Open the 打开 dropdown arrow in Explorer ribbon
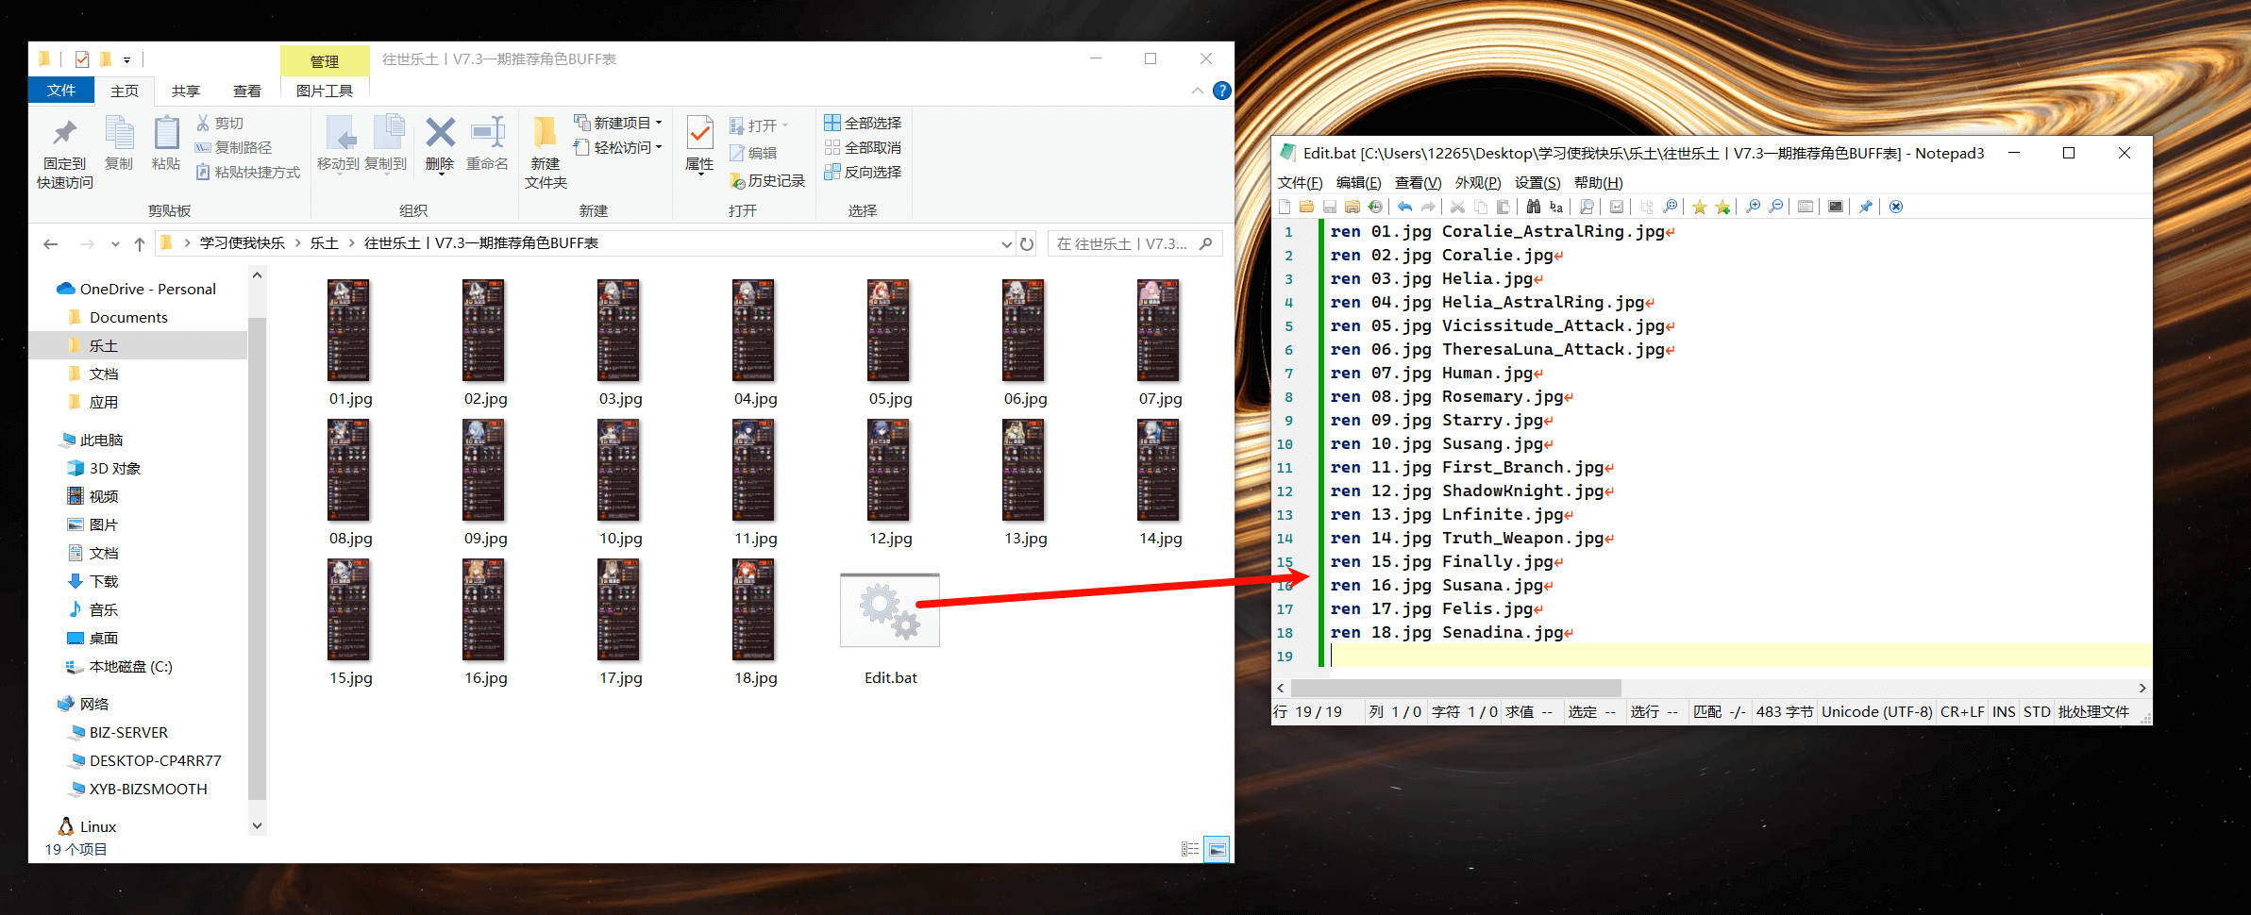Image resolution: width=2251 pixels, height=915 pixels. [785, 125]
